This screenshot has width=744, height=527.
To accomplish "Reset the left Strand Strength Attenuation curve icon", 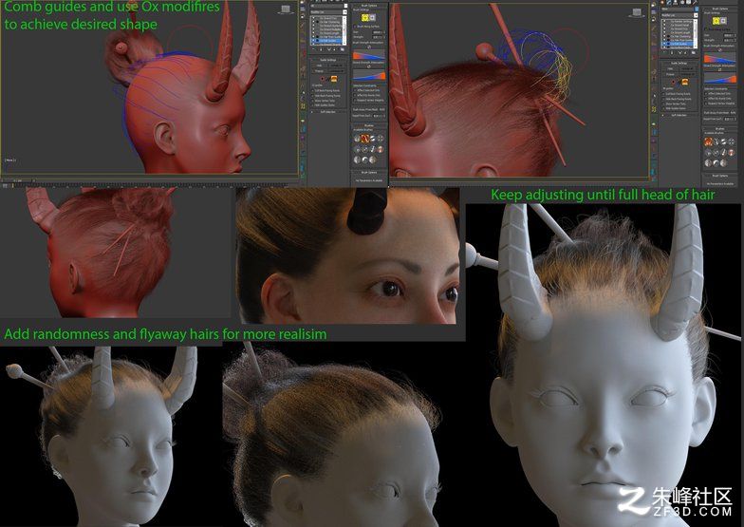I will pos(369,66).
